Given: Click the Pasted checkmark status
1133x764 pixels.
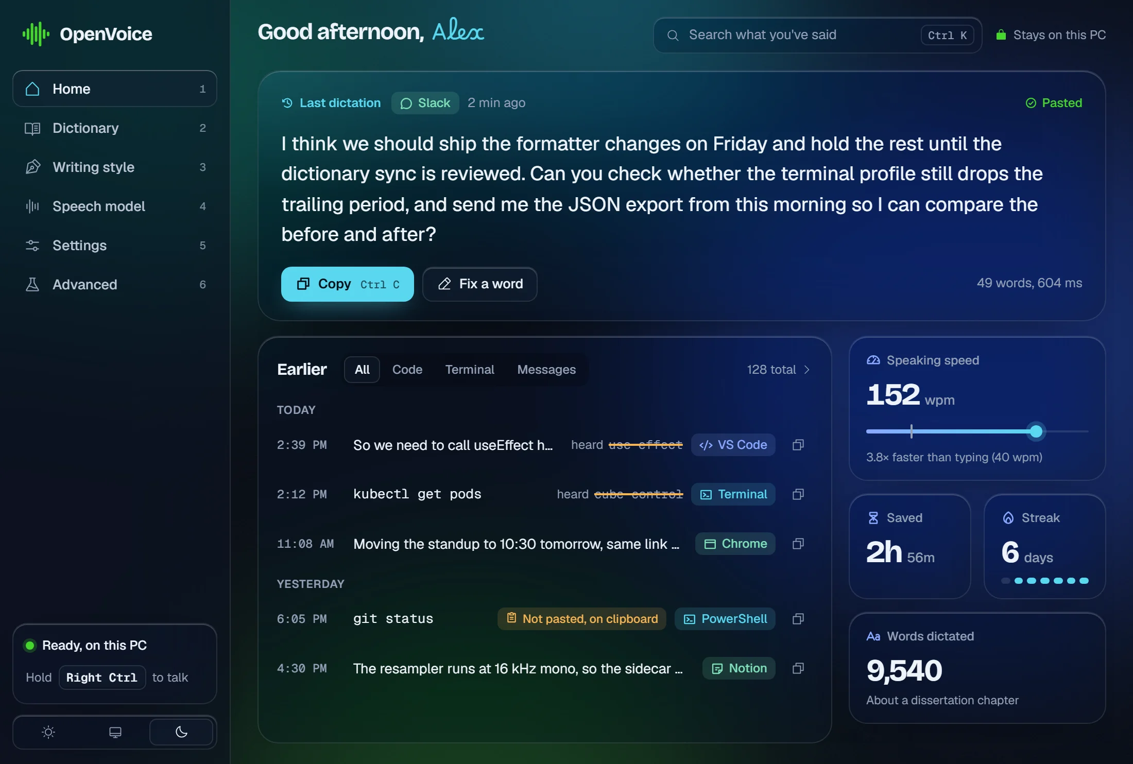Looking at the screenshot, I should [1054, 103].
